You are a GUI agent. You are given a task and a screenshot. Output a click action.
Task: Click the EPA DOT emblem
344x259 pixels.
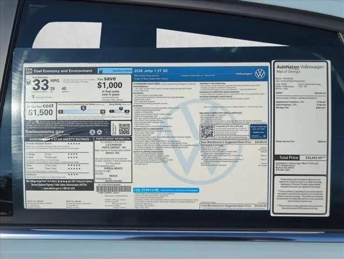(x=29, y=70)
